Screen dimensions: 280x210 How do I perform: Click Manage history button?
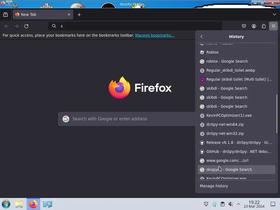pyautogui.click(x=237, y=186)
